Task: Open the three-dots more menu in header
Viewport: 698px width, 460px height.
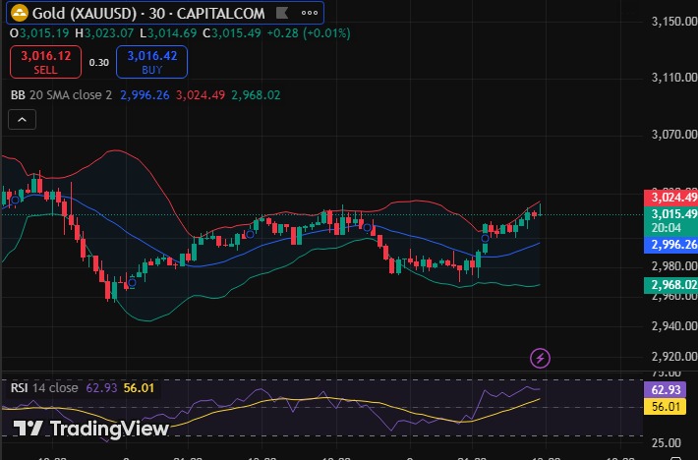Action: pyautogui.click(x=310, y=13)
